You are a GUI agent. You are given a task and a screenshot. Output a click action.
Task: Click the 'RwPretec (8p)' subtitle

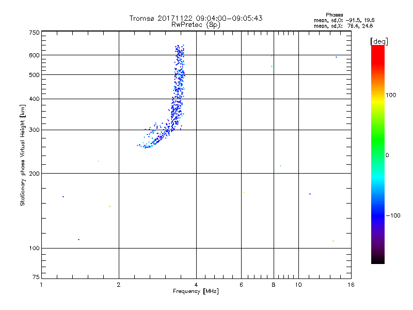pyautogui.click(x=196, y=25)
